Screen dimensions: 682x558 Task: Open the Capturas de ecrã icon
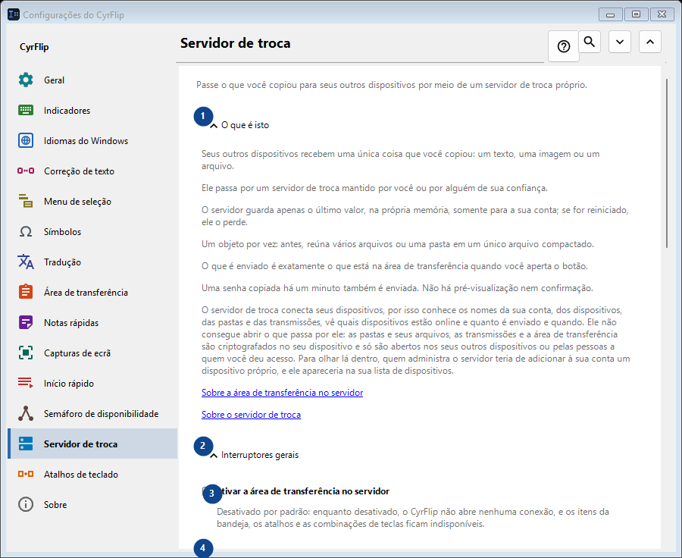click(x=26, y=353)
